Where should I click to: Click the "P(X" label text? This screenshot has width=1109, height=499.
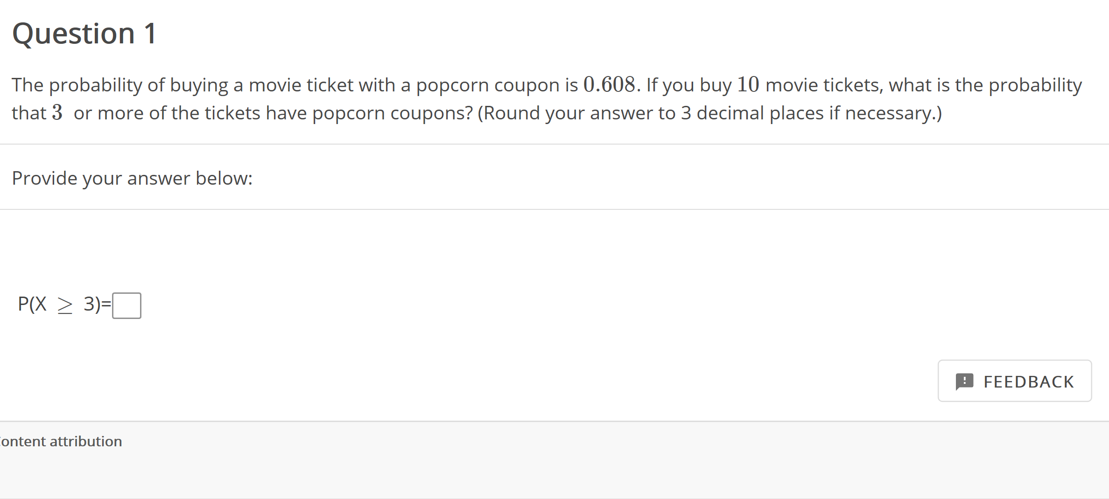pyautogui.click(x=32, y=304)
